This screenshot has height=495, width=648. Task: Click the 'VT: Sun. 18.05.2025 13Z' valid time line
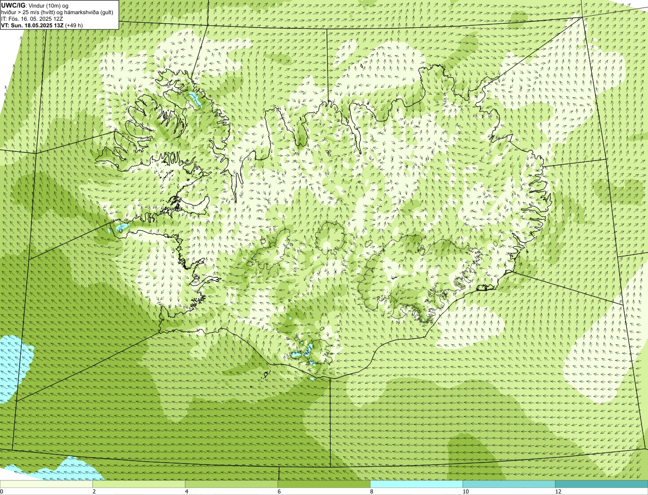pyautogui.click(x=42, y=25)
